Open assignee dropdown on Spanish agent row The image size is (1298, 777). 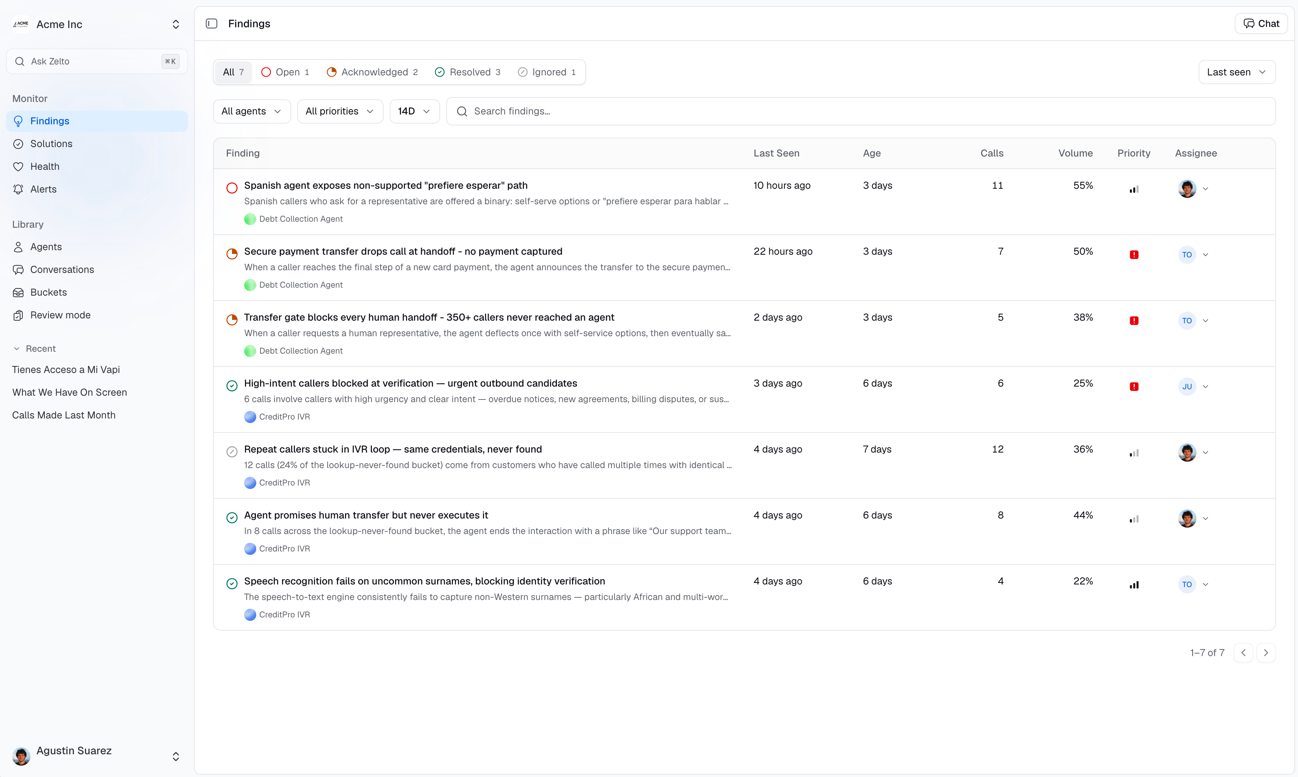[x=1206, y=189]
